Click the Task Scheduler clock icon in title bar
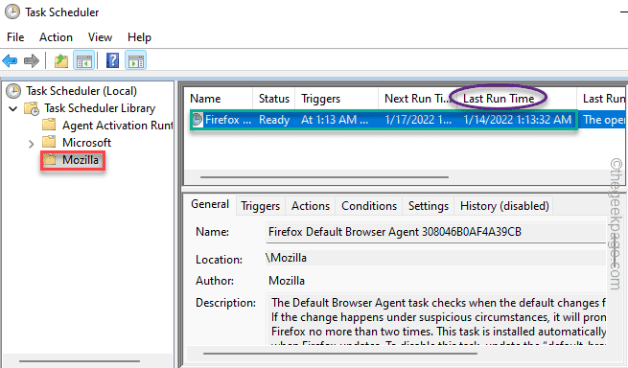This screenshot has height=368, width=628. click(12, 12)
